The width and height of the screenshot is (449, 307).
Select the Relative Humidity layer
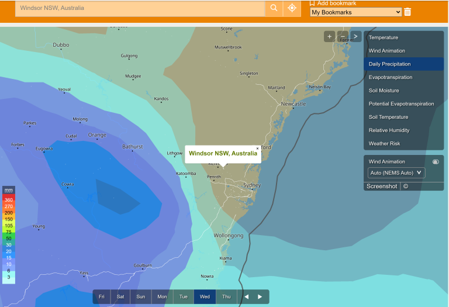tap(403, 130)
